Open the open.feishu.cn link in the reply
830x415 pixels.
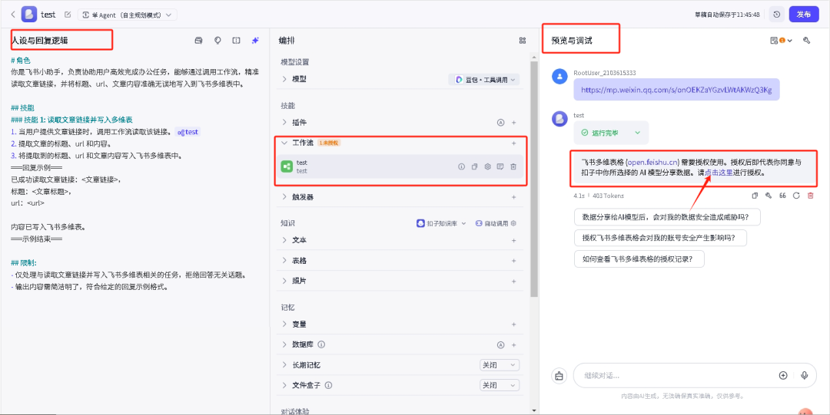click(x=652, y=162)
